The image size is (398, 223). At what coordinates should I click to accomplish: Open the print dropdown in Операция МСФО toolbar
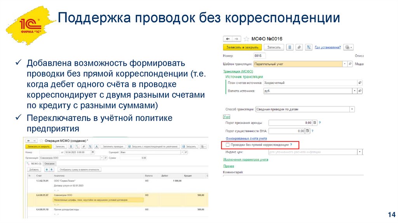click(x=203, y=146)
